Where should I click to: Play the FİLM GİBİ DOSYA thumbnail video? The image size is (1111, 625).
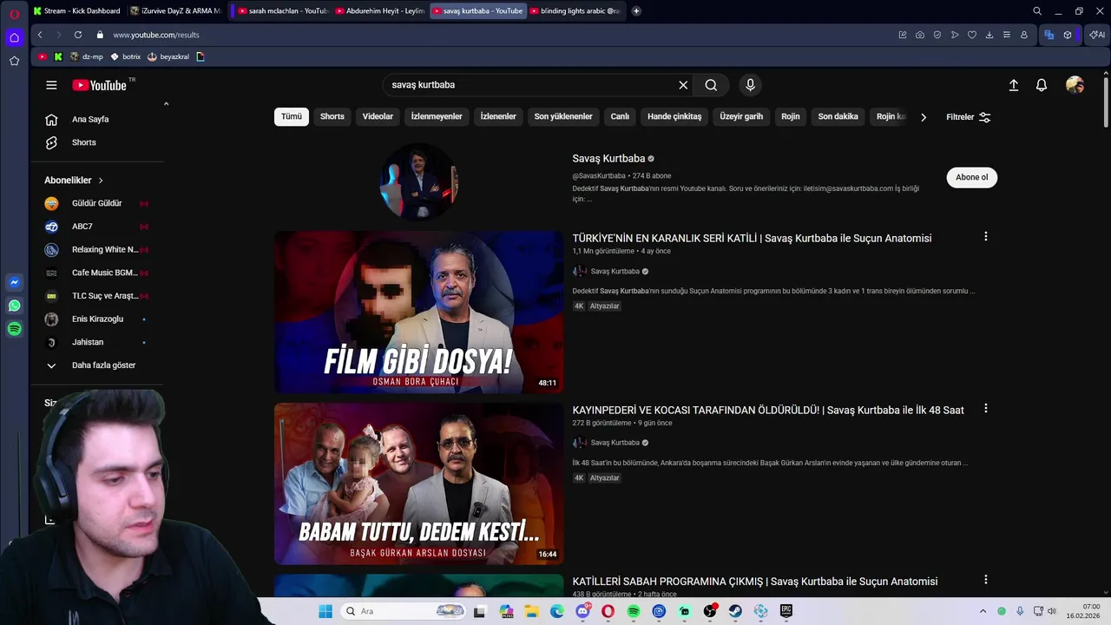pyautogui.click(x=419, y=312)
